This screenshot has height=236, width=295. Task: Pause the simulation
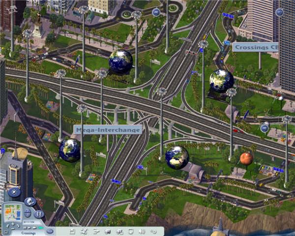(25, 228)
